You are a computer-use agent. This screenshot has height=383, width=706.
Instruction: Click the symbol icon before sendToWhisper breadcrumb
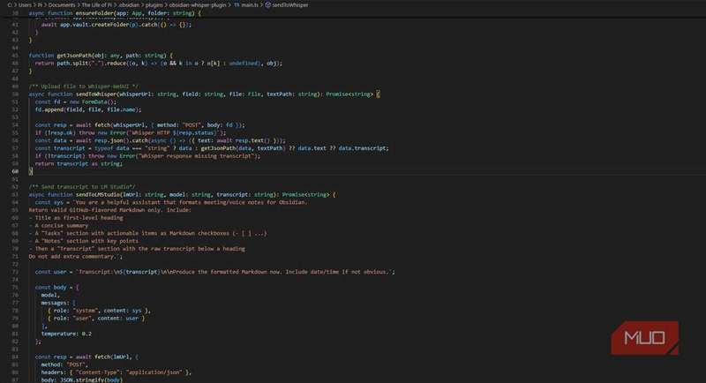click(268, 5)
